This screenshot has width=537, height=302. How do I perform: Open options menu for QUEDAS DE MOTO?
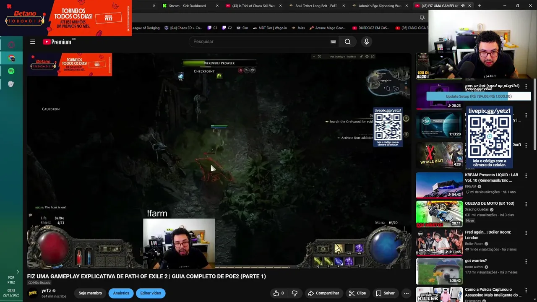pyautogui.click(x=526, y=204)
